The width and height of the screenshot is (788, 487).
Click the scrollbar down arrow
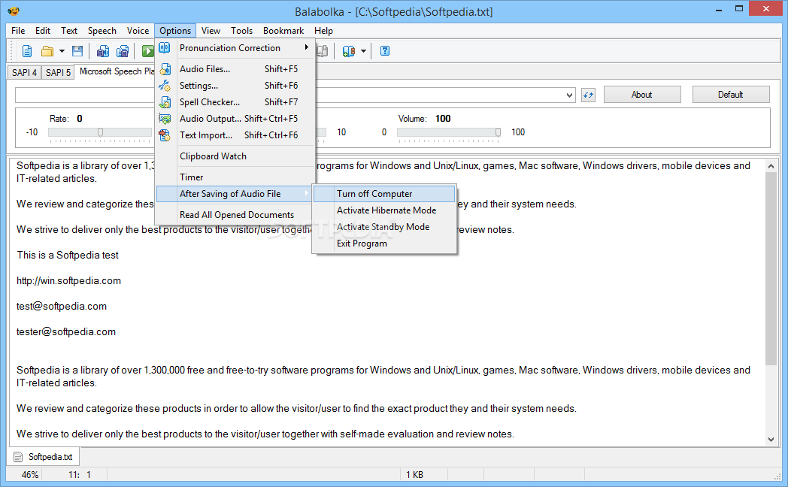(x=771, y=440)
